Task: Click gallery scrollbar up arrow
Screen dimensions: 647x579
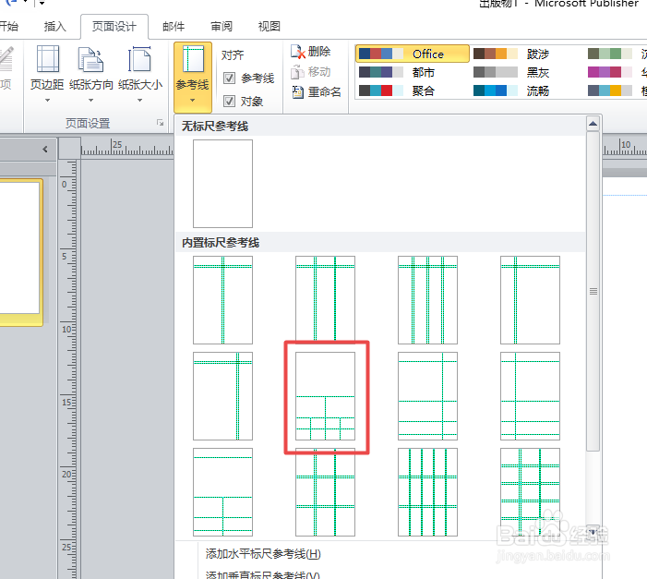Action: pyautogui.click(x=593, y=124)
